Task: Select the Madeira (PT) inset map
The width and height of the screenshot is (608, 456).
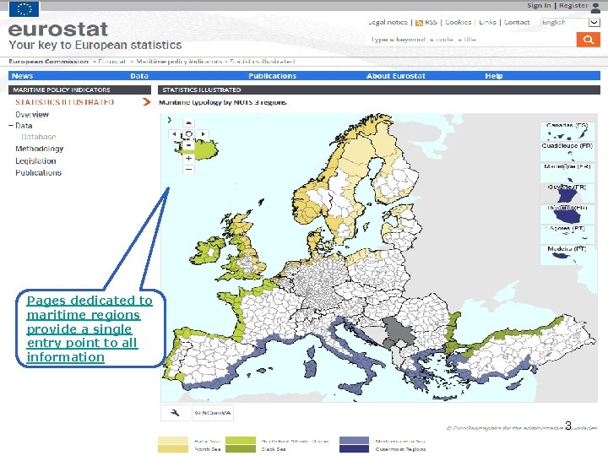Action: click(567, 255)
